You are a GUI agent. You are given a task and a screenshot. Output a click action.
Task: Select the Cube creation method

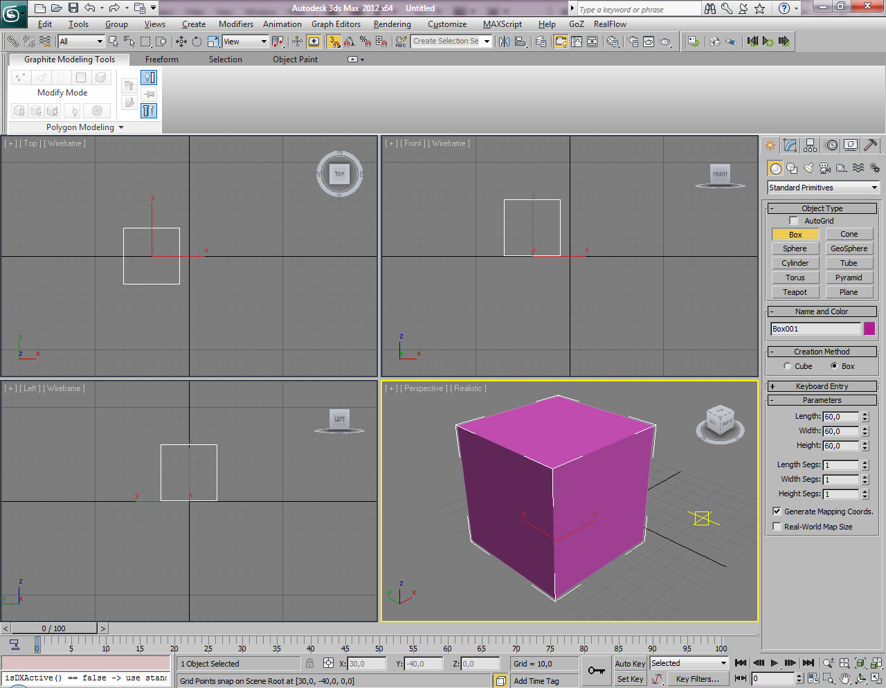pyautogui.click(x=787, y=366)
